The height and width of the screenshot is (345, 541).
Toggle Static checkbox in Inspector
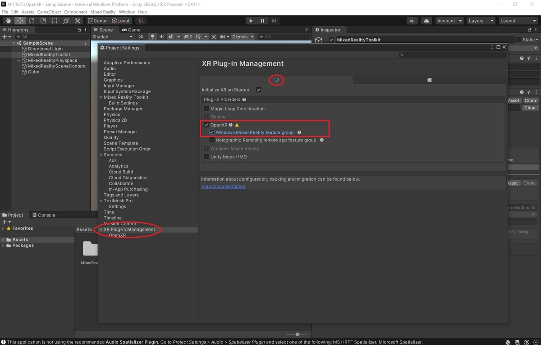[518, 40]
